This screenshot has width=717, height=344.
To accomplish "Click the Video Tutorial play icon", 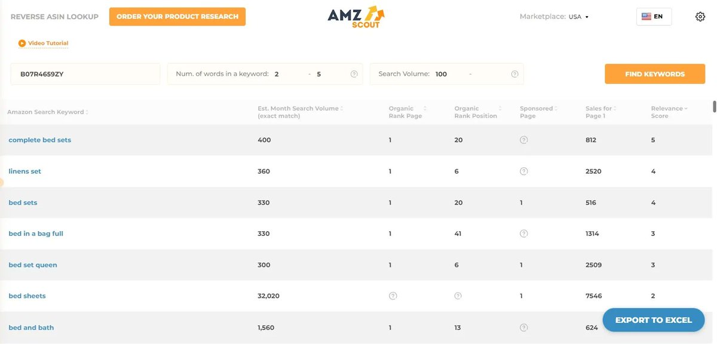I will [x=22, y=43].
